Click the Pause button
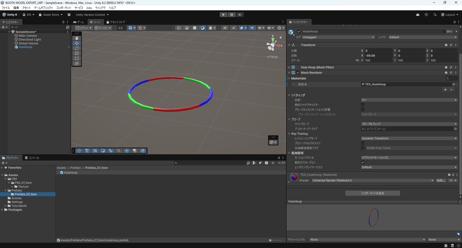 (x=231, y=14)
